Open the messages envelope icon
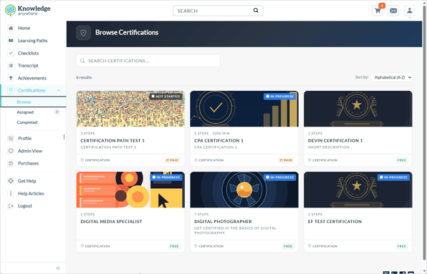Image resolution: width=427 pixels, height=274 pixels. pyautogui.click(x=393, y=11)
